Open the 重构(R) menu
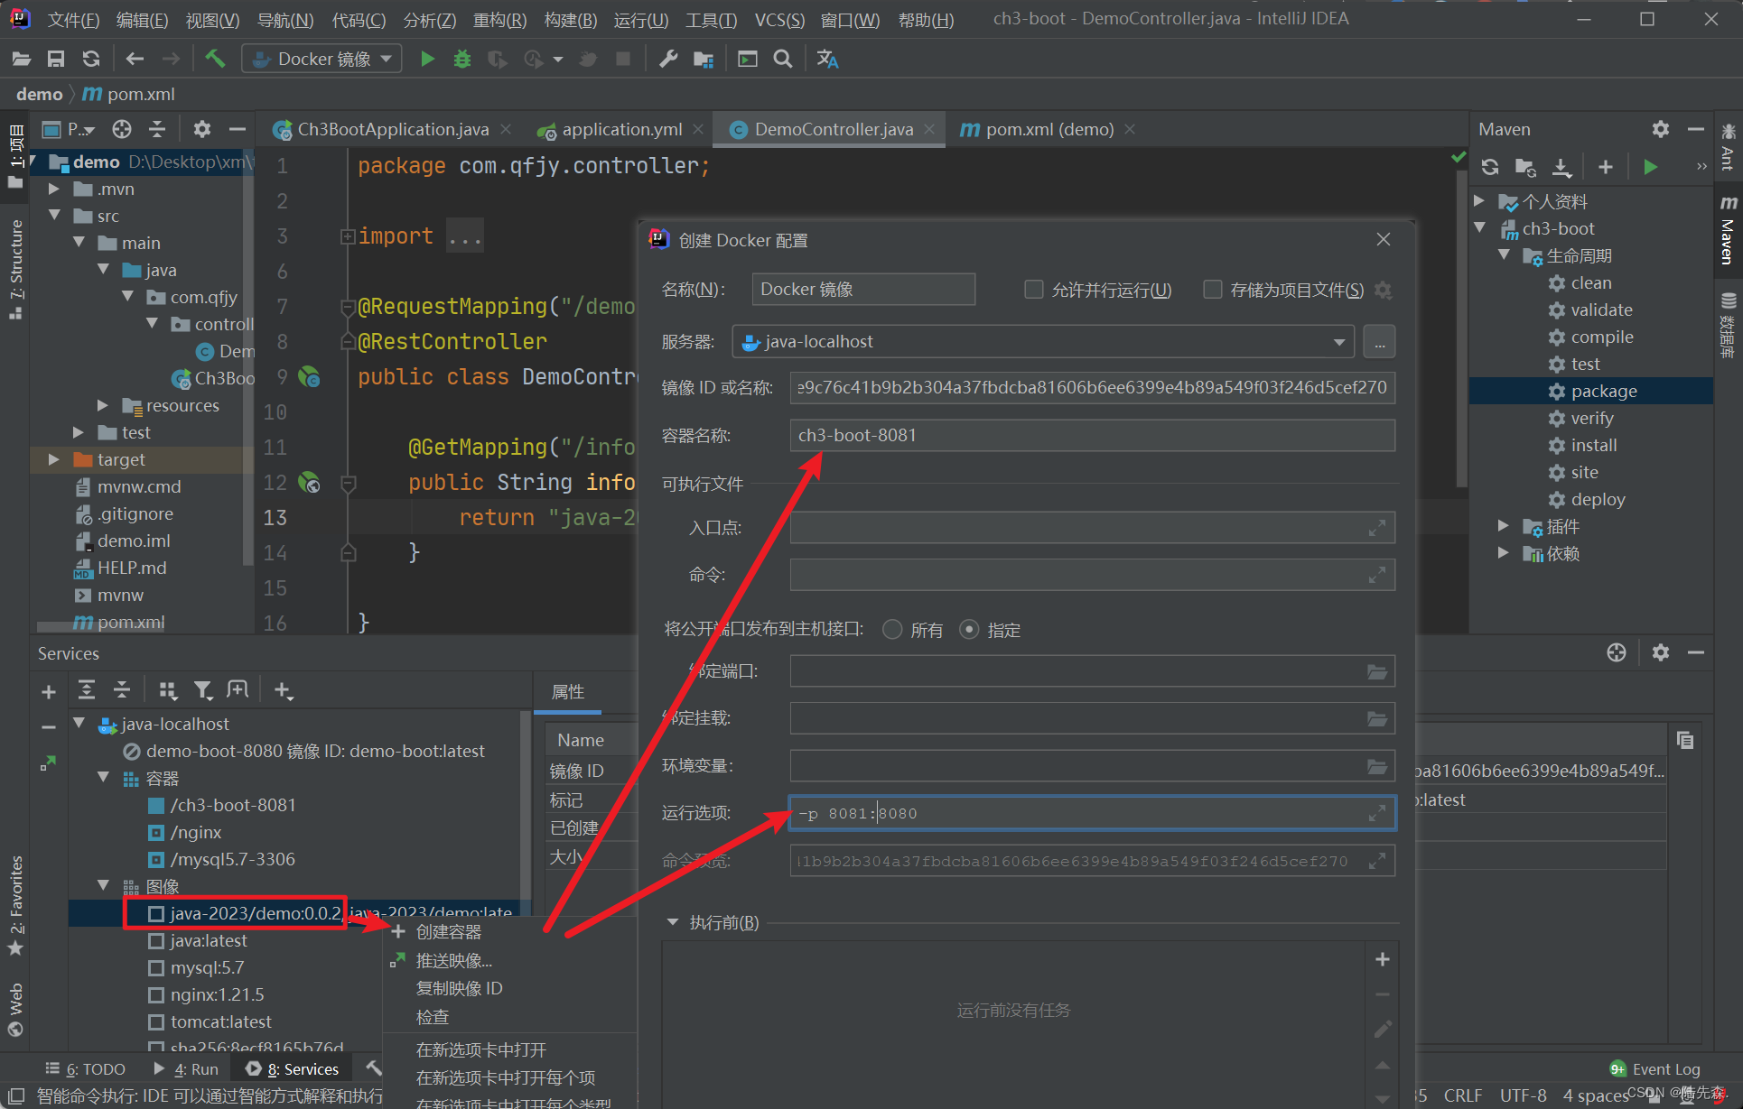Viewport: 1743px width, 1109px height. point(499,20)
